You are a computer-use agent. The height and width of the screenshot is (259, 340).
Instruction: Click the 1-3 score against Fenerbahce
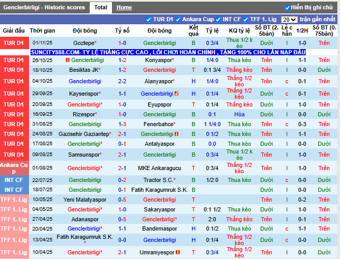122,124
